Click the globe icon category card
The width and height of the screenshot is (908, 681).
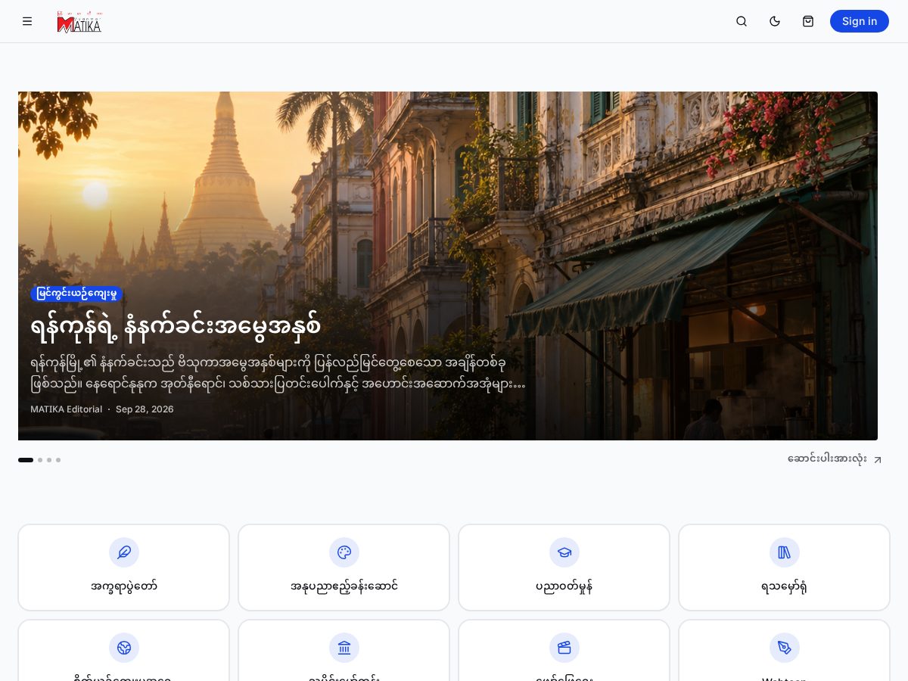point(124,650)
